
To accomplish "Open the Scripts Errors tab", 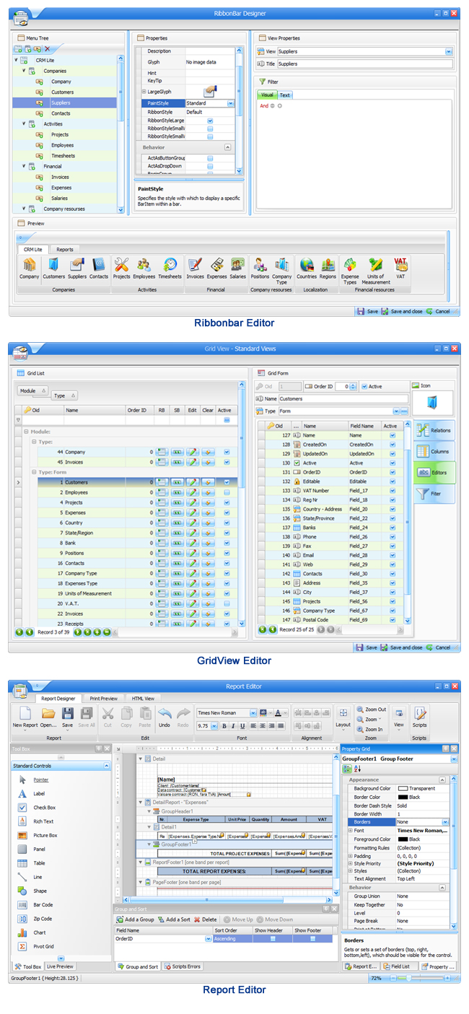I will tap(182, 966).
